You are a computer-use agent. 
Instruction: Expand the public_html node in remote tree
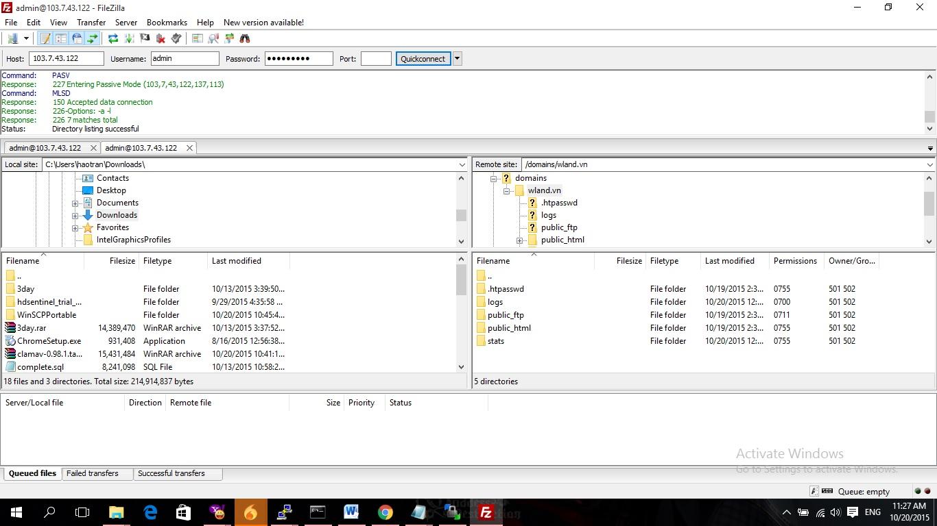(x=519, y=240)
